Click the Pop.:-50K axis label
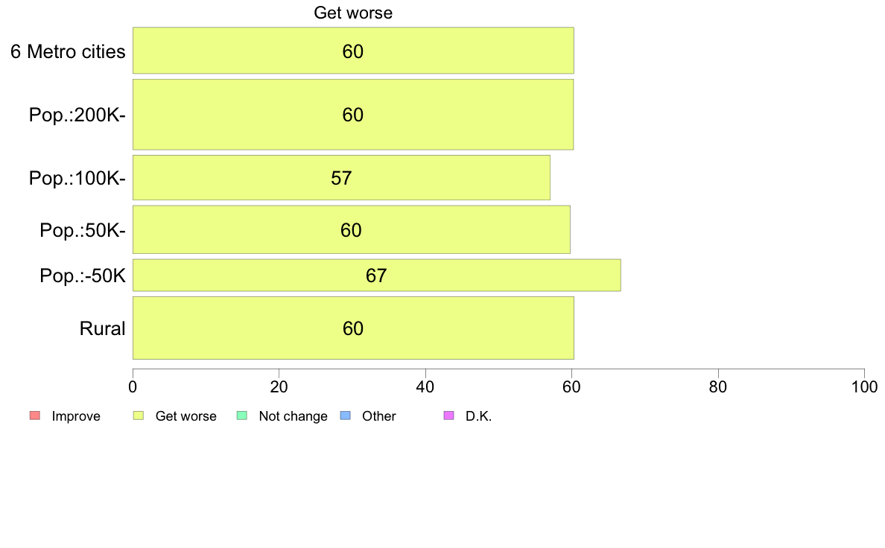 point(83,275)
